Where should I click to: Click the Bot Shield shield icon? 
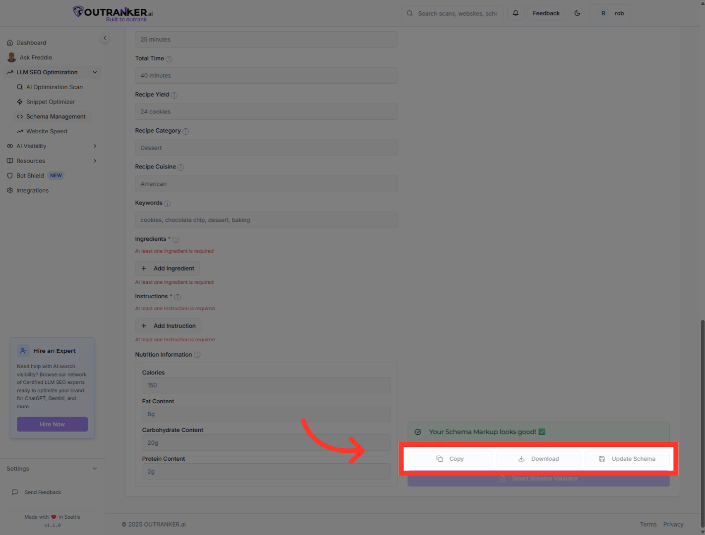pyautogui.click(x=9, y=175)
